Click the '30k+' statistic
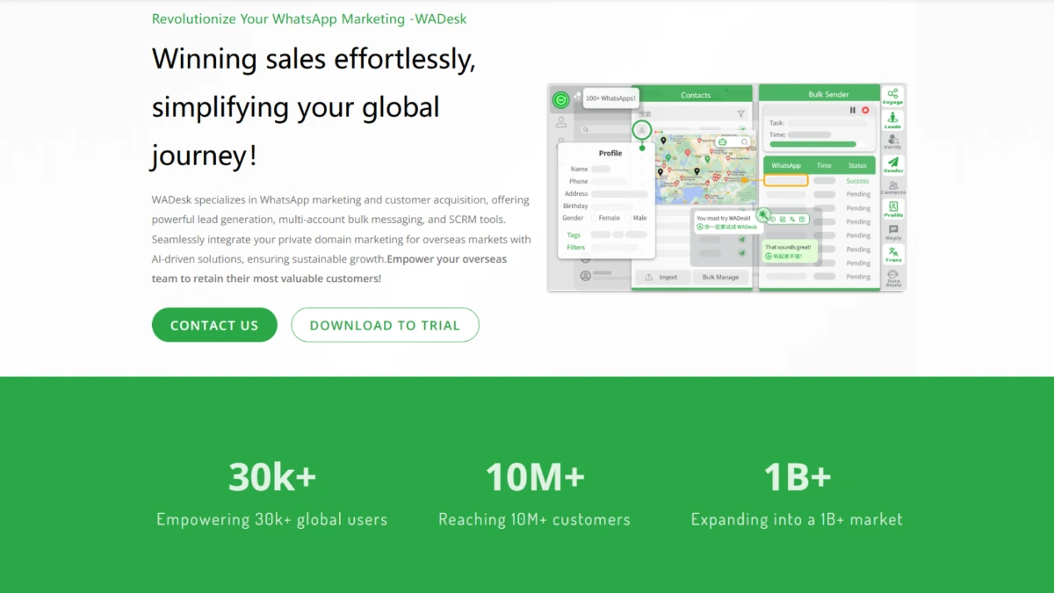Screen dimensions: 1054x593 (x=272, y=477)
